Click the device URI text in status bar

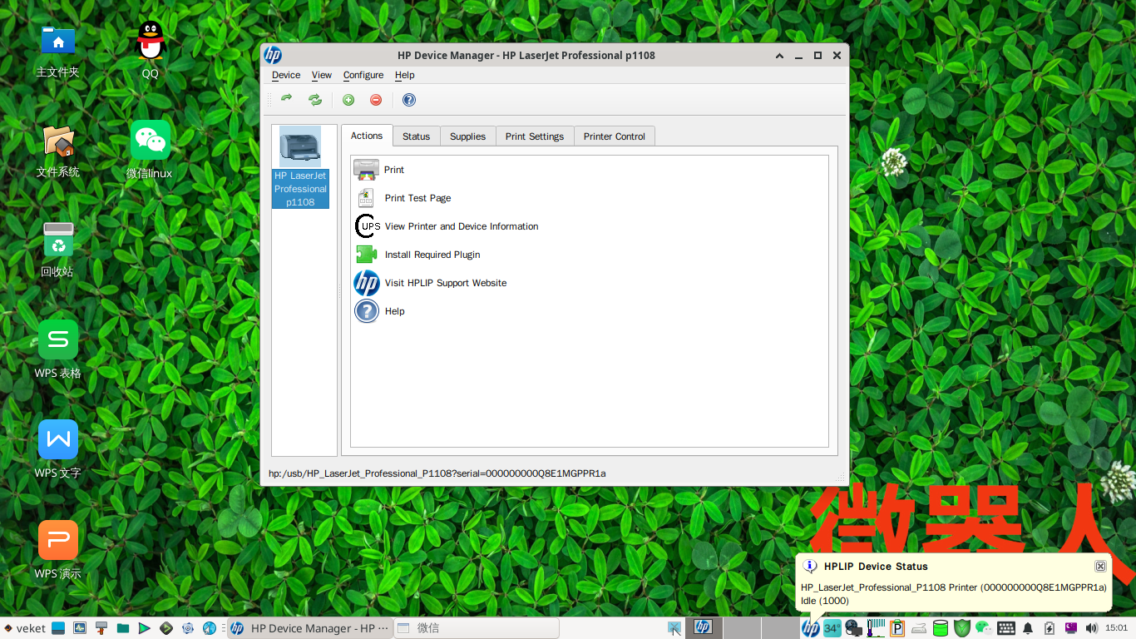coord(437,473)
